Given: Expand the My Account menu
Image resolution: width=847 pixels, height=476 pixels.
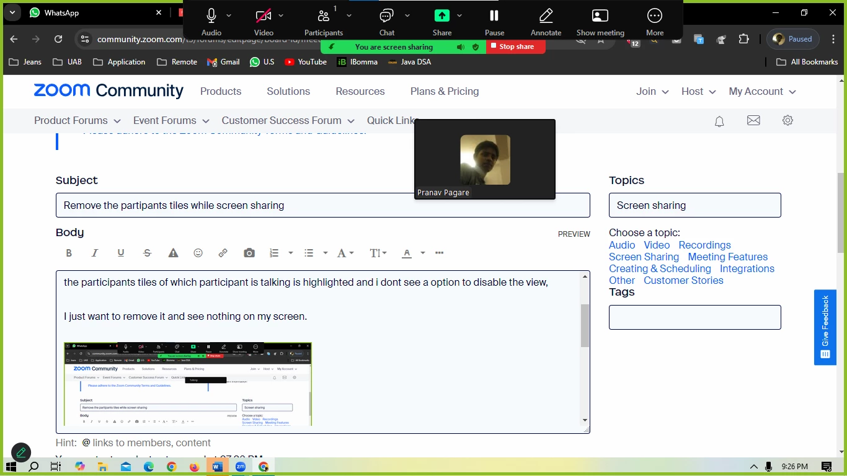Looking at the screenshot, I should click(x=763, y=91).
